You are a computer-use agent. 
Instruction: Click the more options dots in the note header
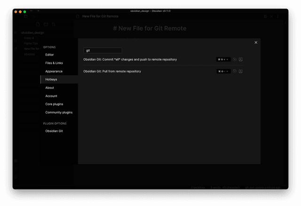click(278, 16)
